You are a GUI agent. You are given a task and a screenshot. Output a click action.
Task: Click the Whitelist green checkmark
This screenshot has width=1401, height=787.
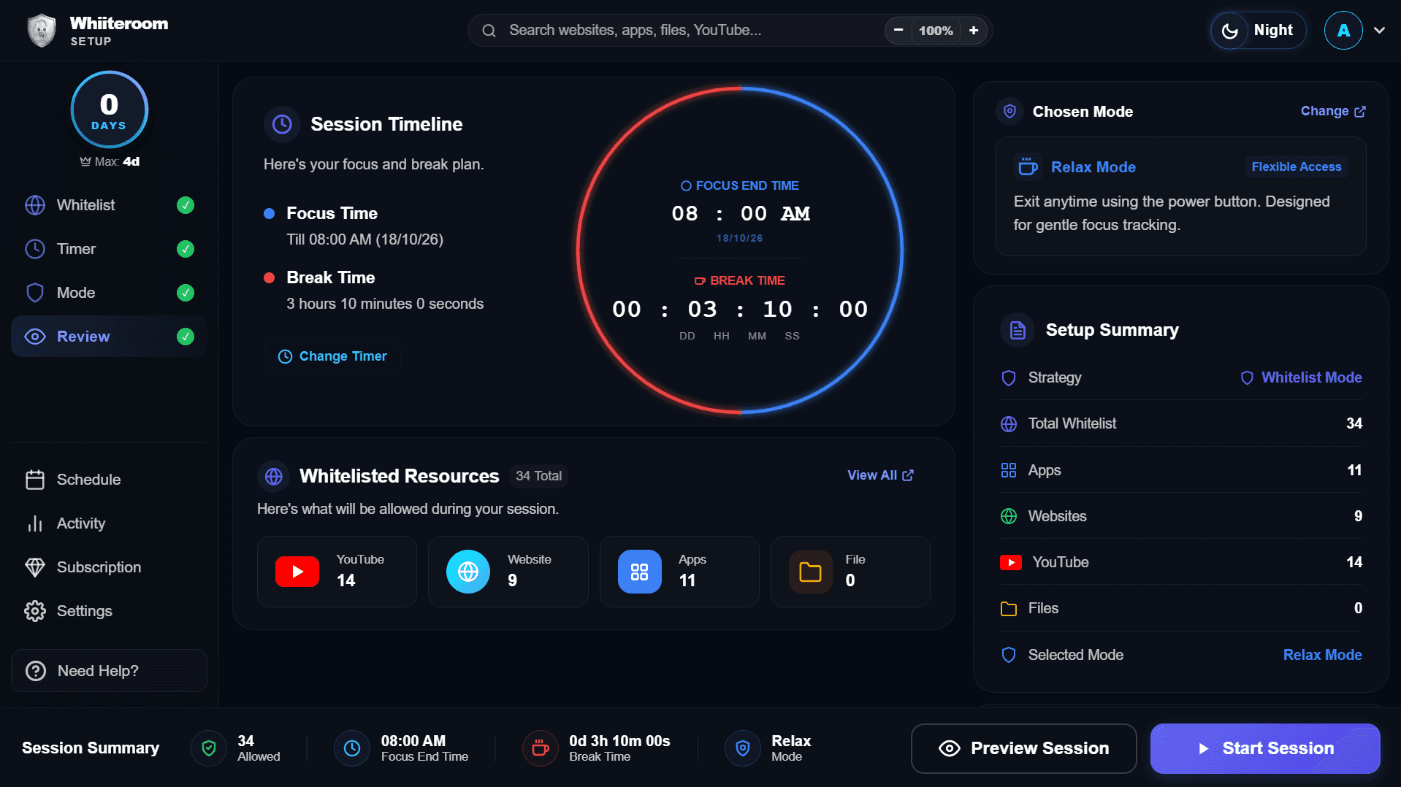186,205
